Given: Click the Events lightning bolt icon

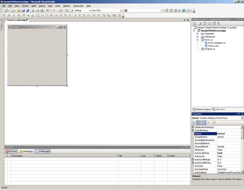Looking at the screenshot, I should [x=209, y=123].
